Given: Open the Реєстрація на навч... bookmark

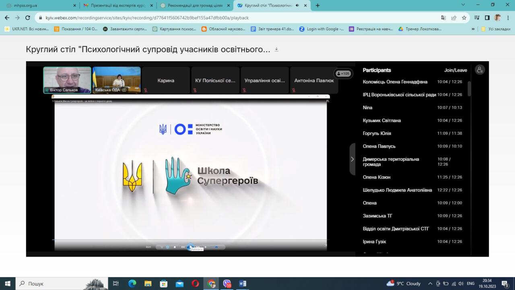Looking at the screenshot, I should coord(371,29).
